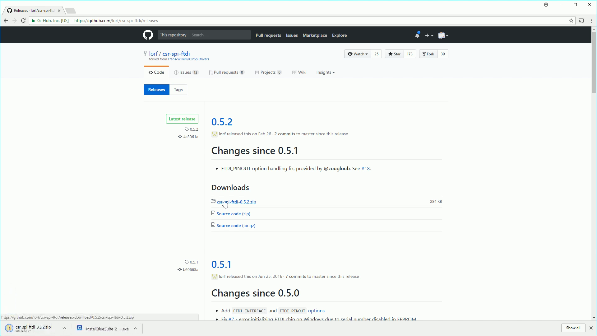
Task: Switch to the repository Pull requests tab
Action: click(227, 72)
